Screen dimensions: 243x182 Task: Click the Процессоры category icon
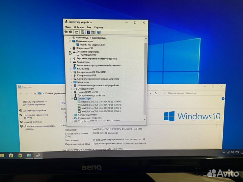[x=75, y=98]
